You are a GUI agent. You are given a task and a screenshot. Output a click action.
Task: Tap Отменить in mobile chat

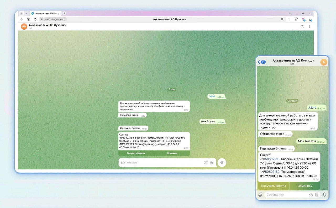(x=305, y=186)
